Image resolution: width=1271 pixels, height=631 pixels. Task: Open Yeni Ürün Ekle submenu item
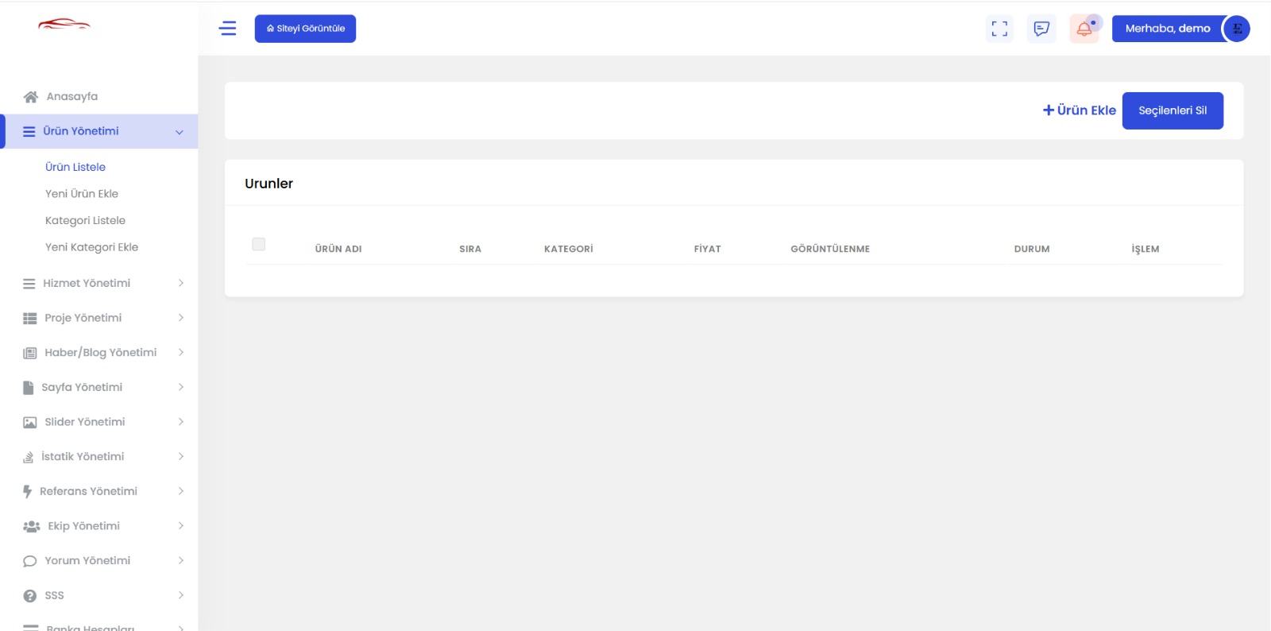pos(82,194)
